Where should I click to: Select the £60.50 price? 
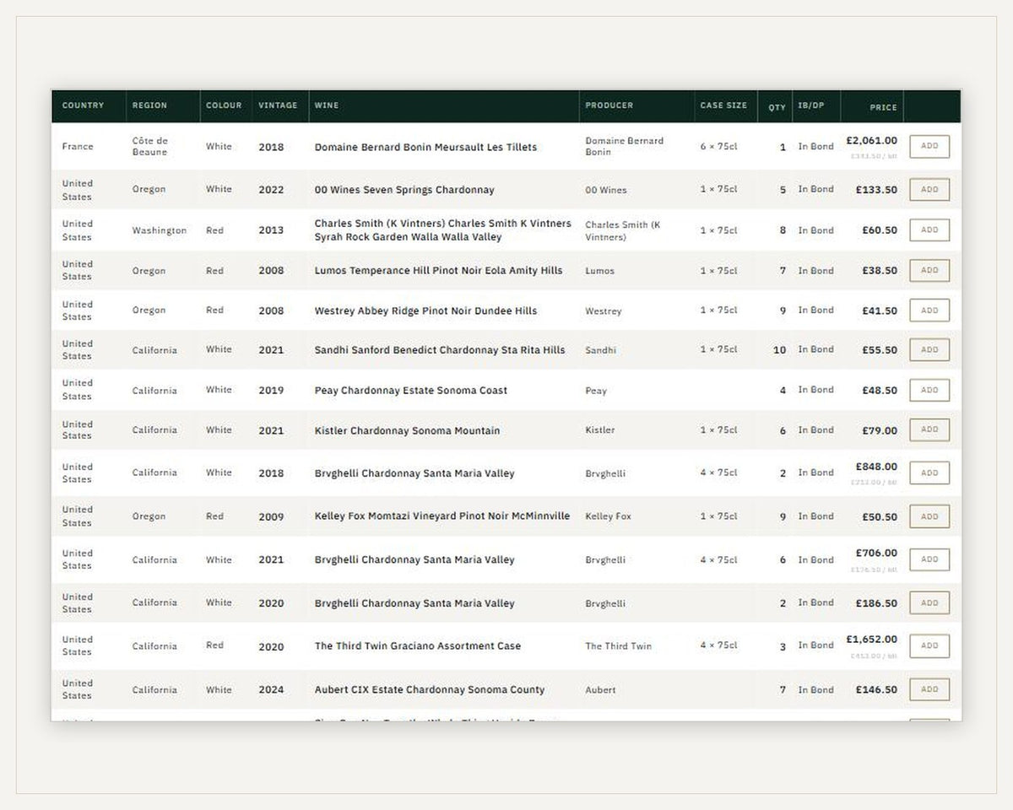(x=880, y=230)
